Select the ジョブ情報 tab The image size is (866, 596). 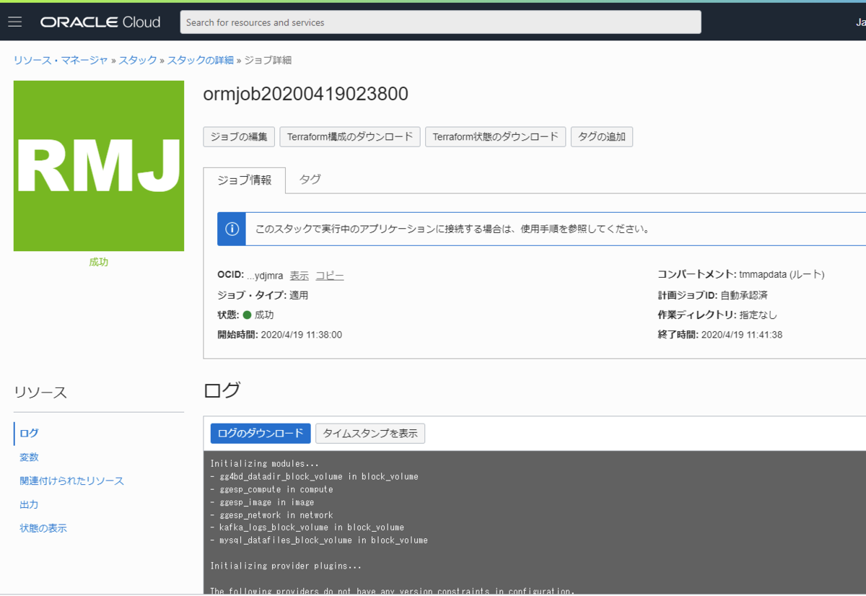pos(245,180)
